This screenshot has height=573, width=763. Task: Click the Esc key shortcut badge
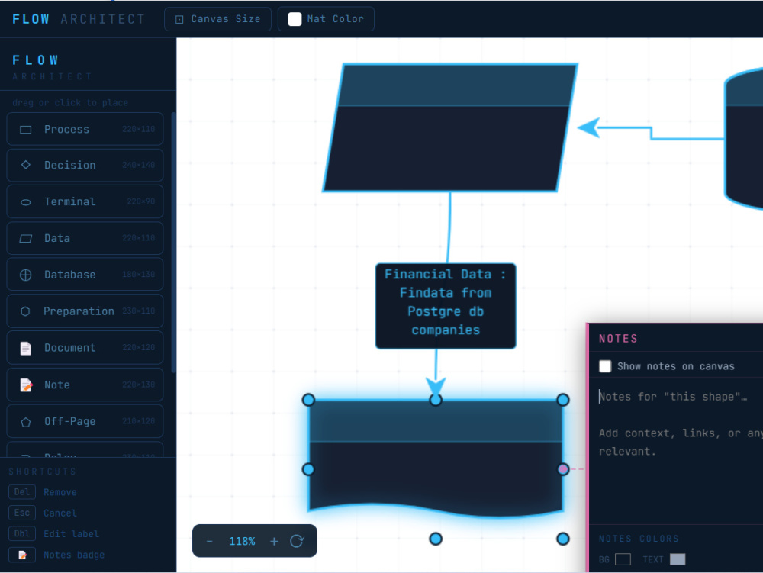click(22, 513)
